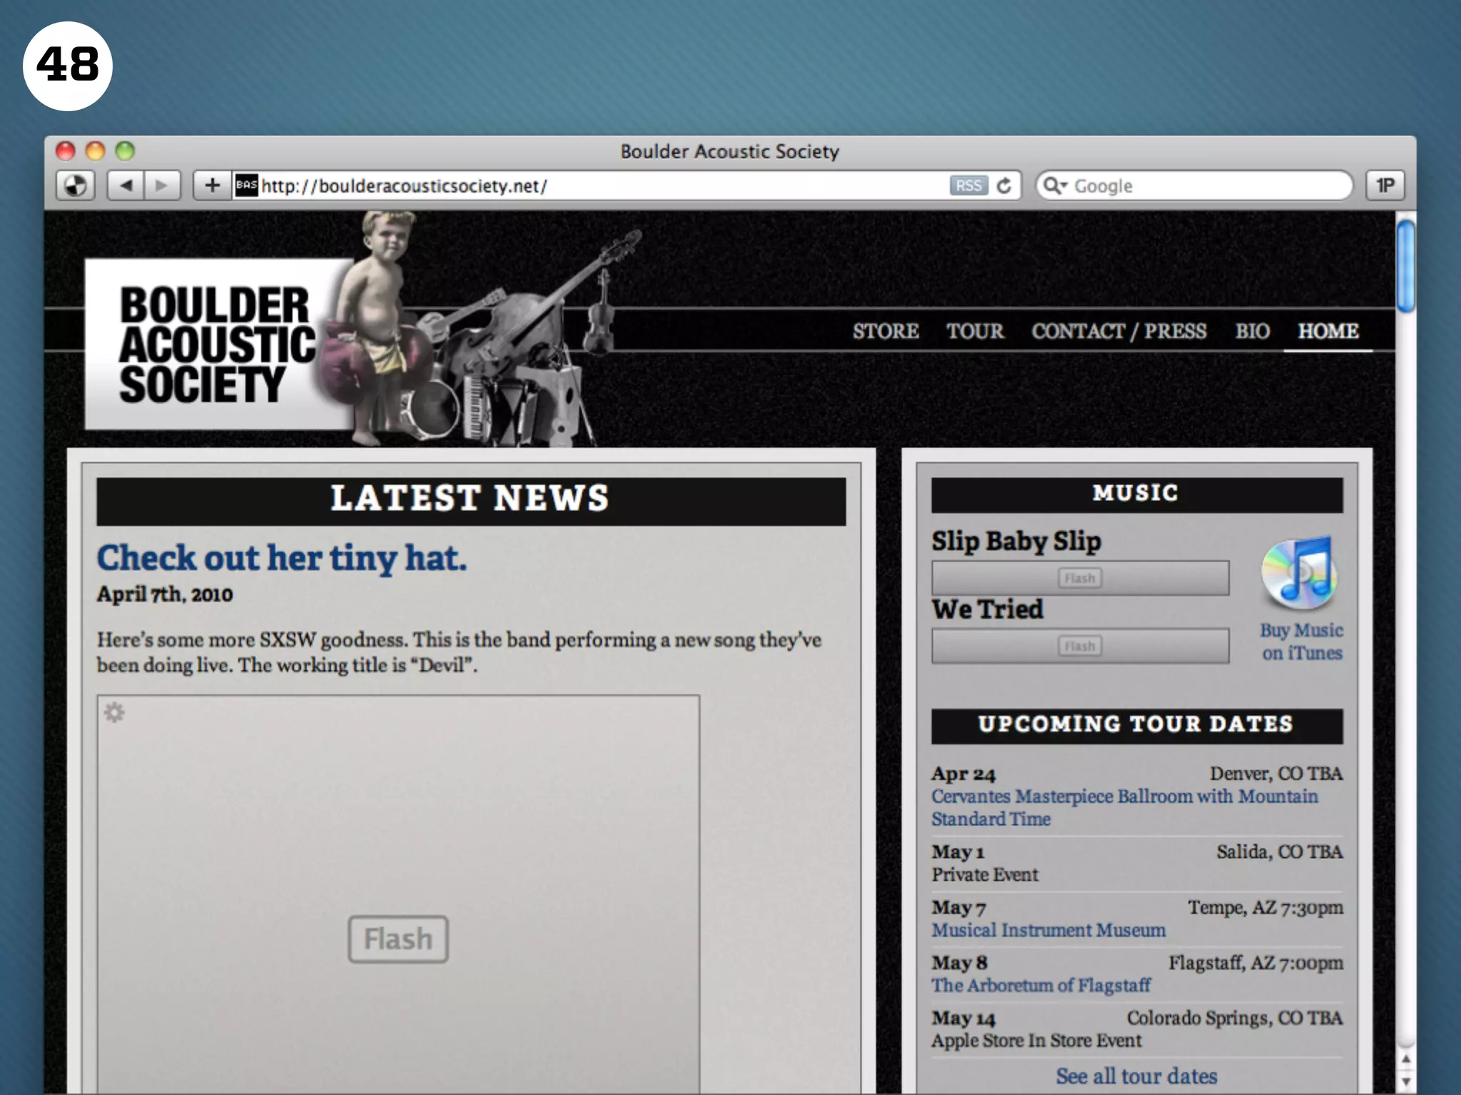The height and width of the screenshot is (1095, 1461).
Task: Open Musical Instrument Museum link
Action: pos(1048,930)
